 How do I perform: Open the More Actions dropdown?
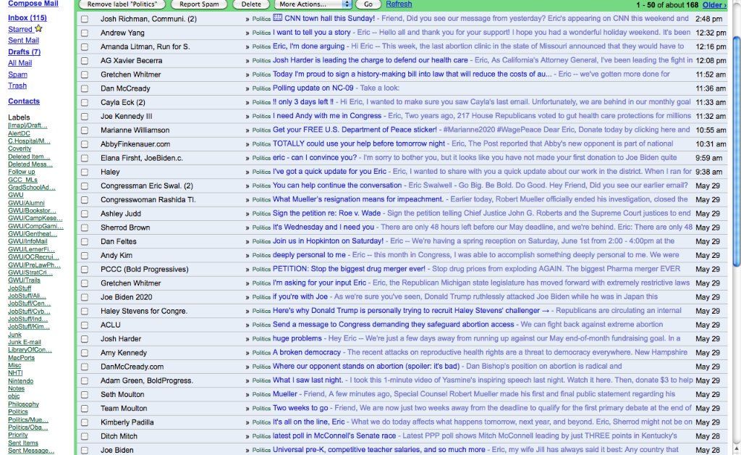click(x=313, y=4)
